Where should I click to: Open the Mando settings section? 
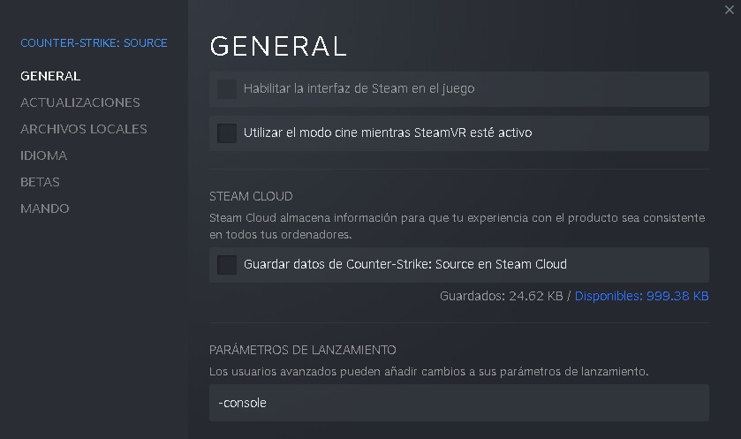[x=45, y=208]
